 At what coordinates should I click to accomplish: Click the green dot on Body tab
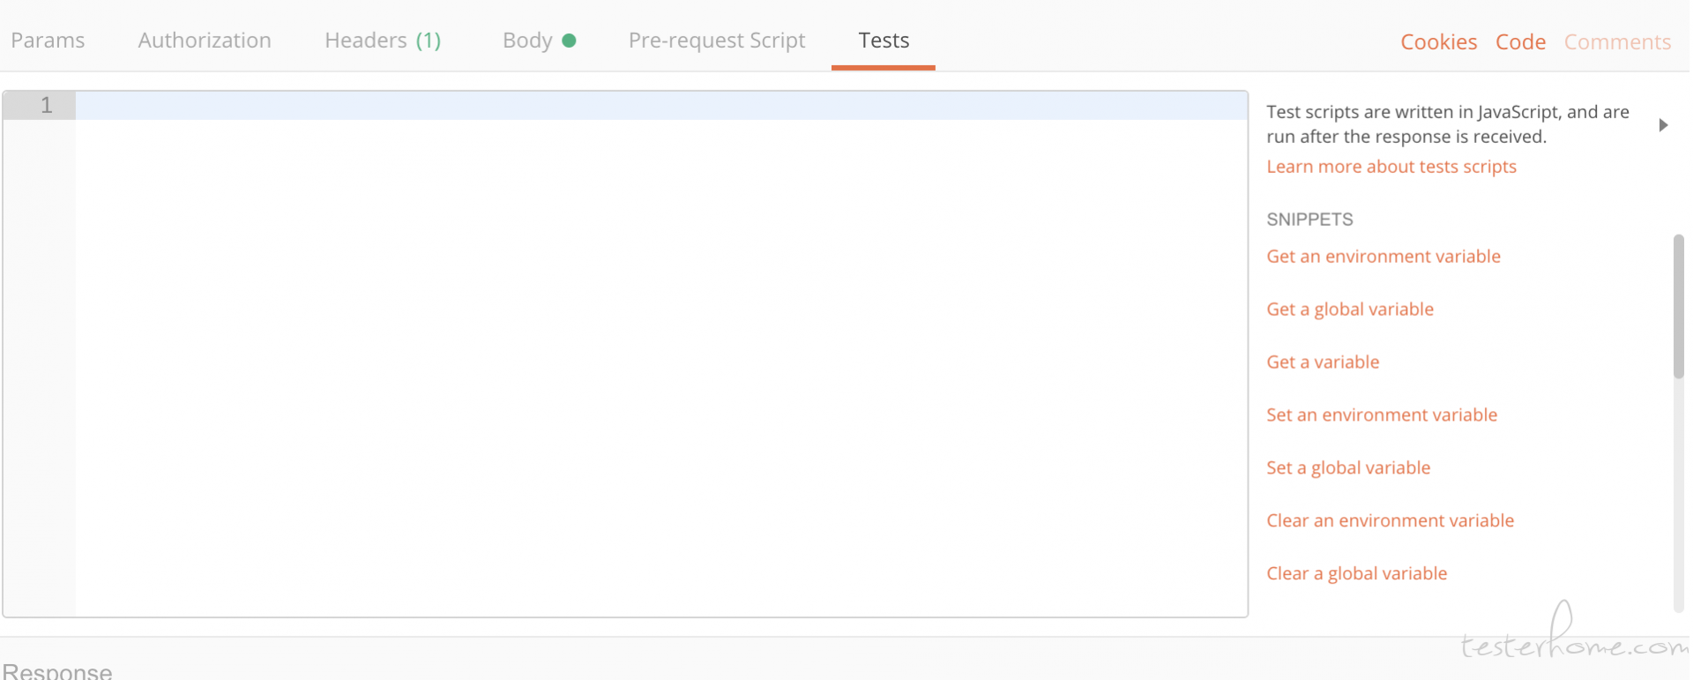click(569, 41)
